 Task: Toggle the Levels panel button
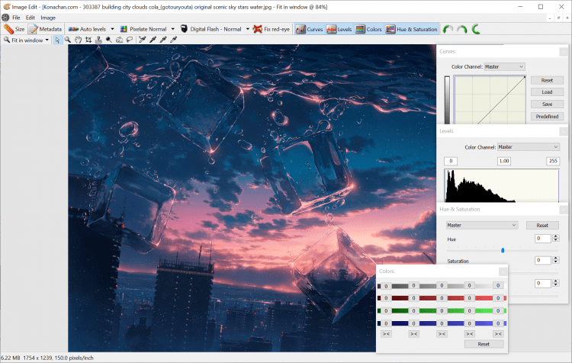click(339, 29)
